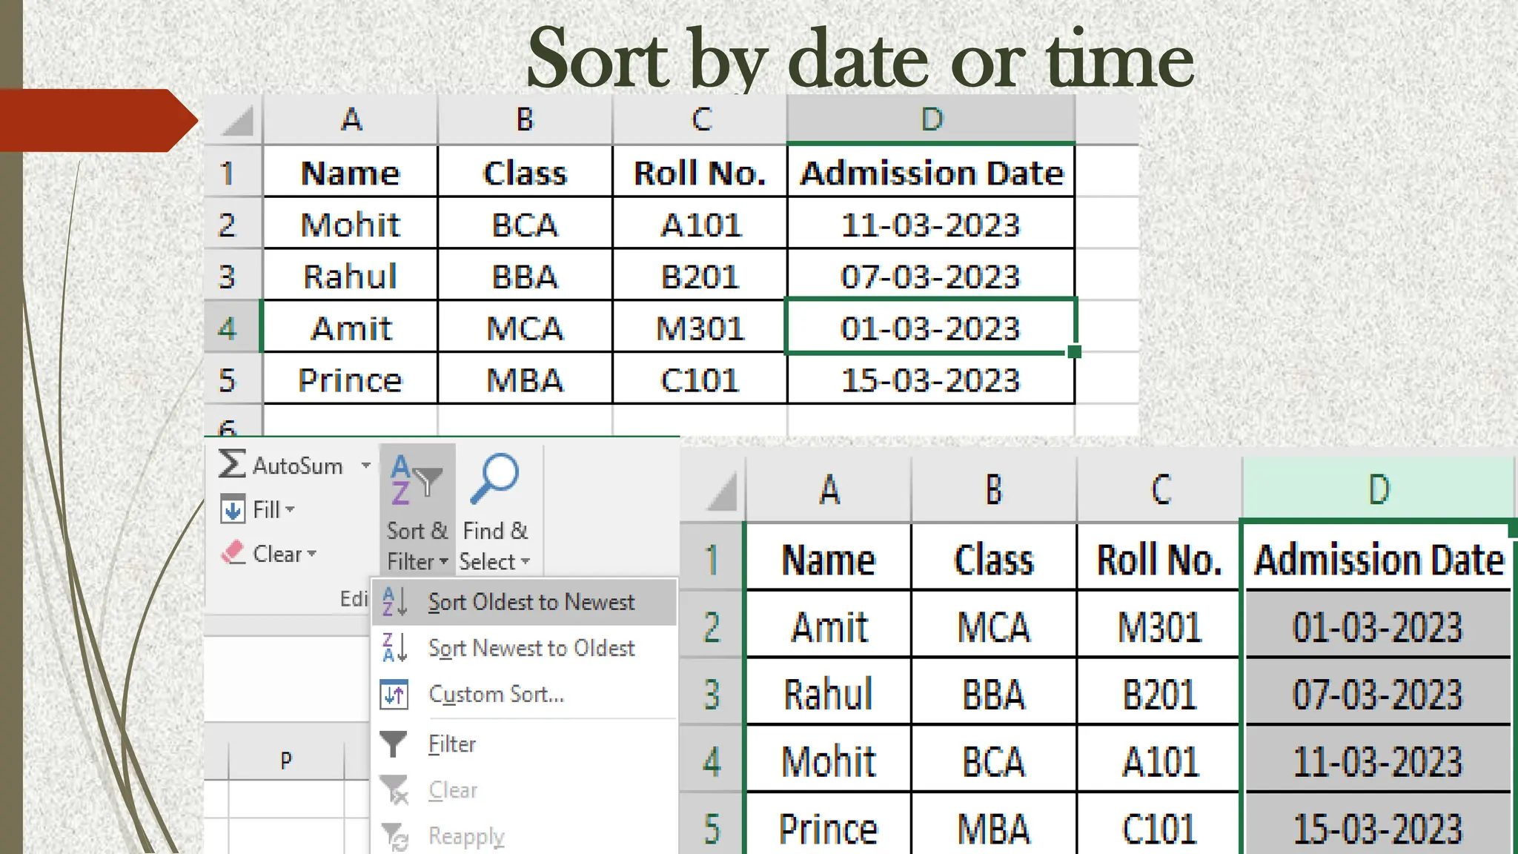Click the Find & Select magnifier icon

click(494, 478)
